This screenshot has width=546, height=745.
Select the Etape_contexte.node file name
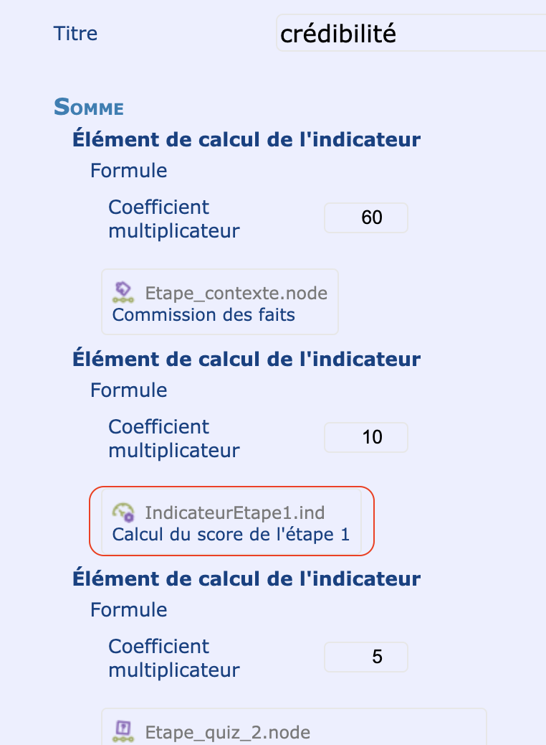(x=236, y=293)
